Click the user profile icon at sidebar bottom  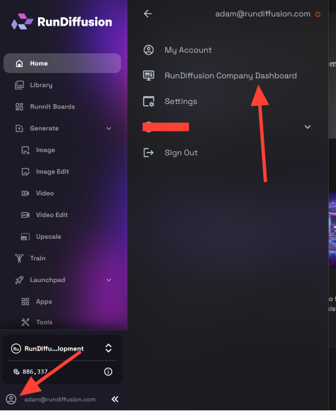(11, 399)
